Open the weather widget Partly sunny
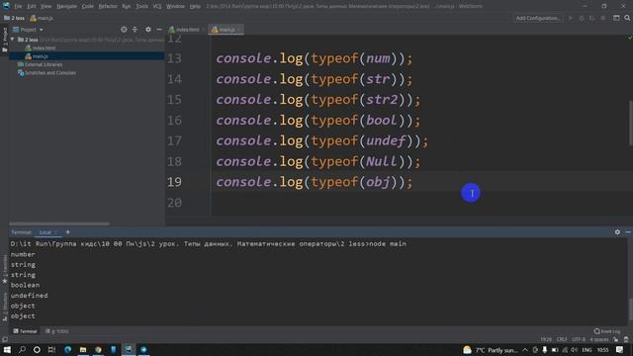This screenshot has width=633, height=356. [x=491, y=350]
